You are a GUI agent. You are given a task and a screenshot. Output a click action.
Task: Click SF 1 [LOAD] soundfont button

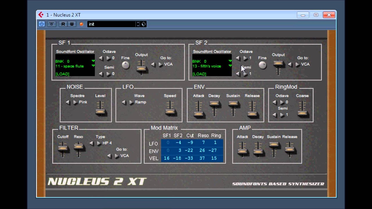[62, 74]
